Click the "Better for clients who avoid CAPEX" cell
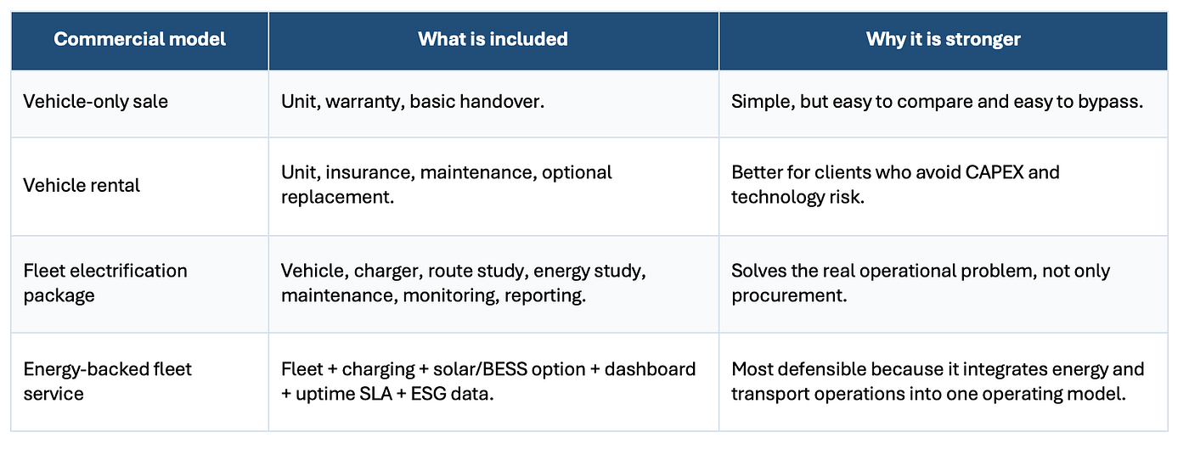The width and height of the screenshot is (1189, 460). (x=944, y=185)
